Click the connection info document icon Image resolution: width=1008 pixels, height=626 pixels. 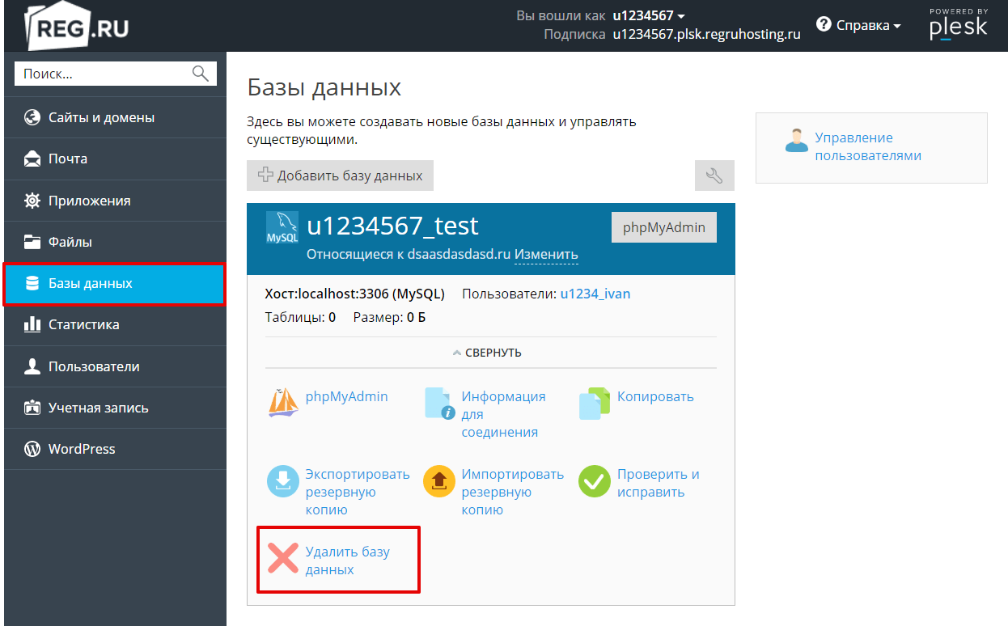pyautogui.click(x=439, y=403)
